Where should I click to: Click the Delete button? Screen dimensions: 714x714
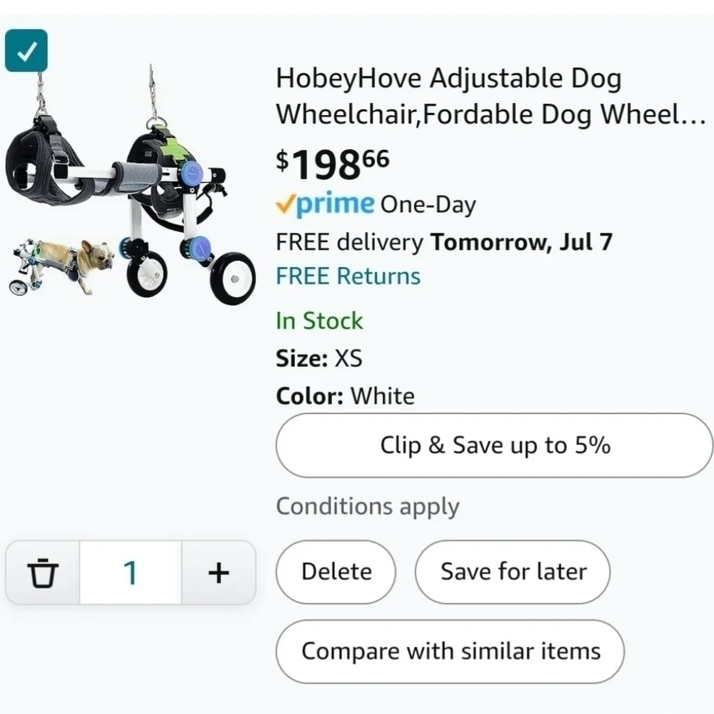[x=336, y=572]
